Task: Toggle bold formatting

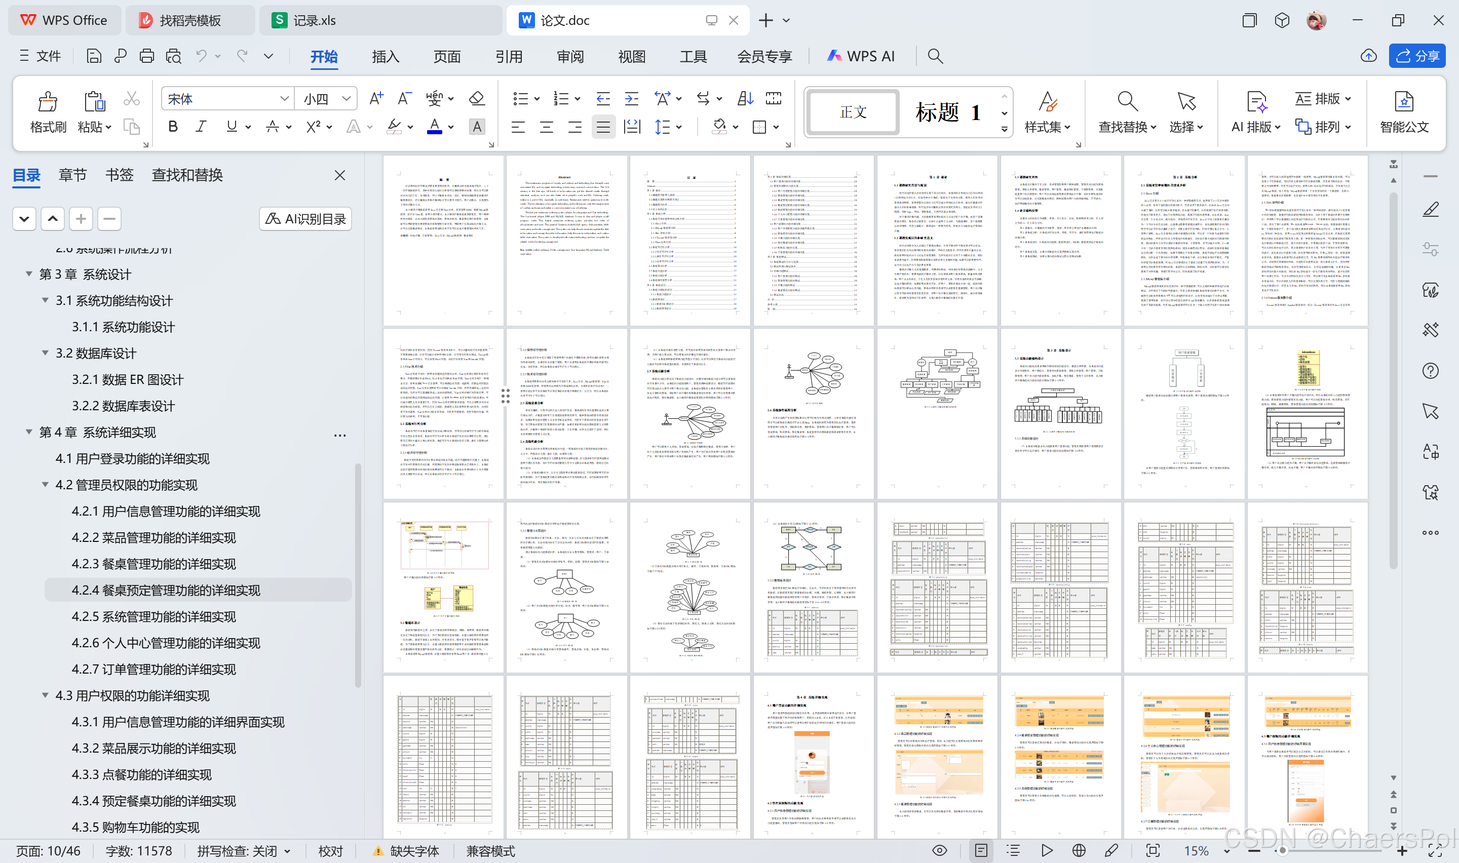Action: (173, 127)
